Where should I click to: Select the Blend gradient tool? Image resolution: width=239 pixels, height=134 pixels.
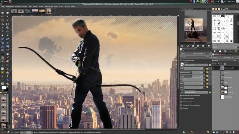pos(3,58)
